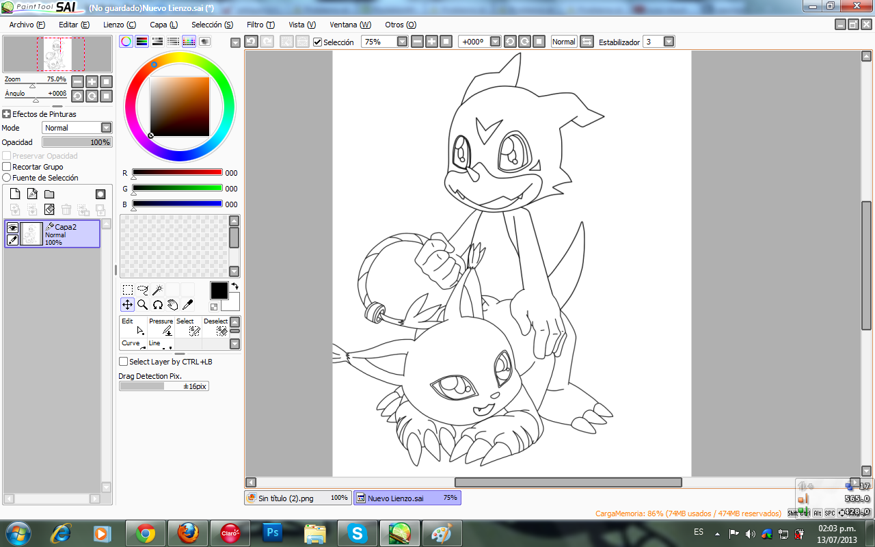This screenshot has height=547, width=875.
Task: Click the black foreground color swatch
Action: [x=219, y=291]
